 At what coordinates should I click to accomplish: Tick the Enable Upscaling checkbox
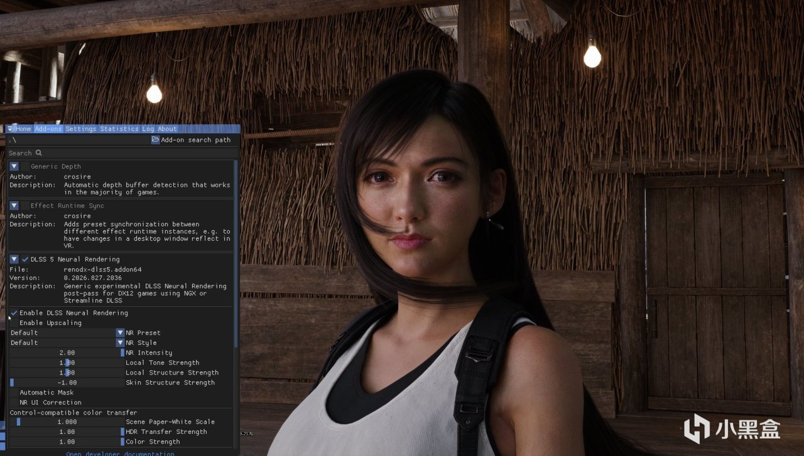[14, 322]
